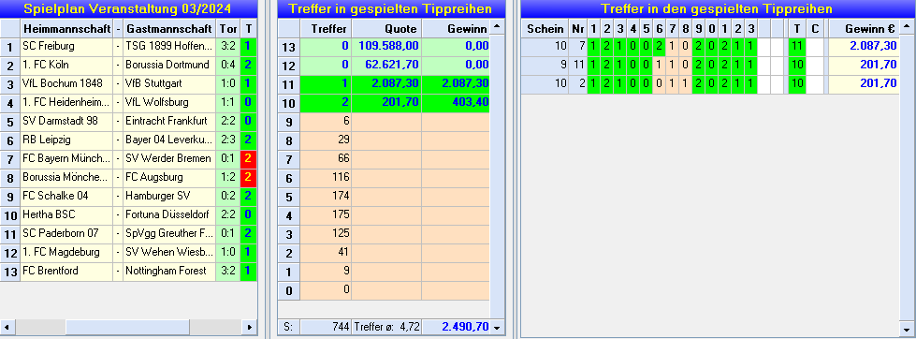The height and width of the screenshot is (339, 916).
Task: Click the hit count 116
Action: click(326, 178)
